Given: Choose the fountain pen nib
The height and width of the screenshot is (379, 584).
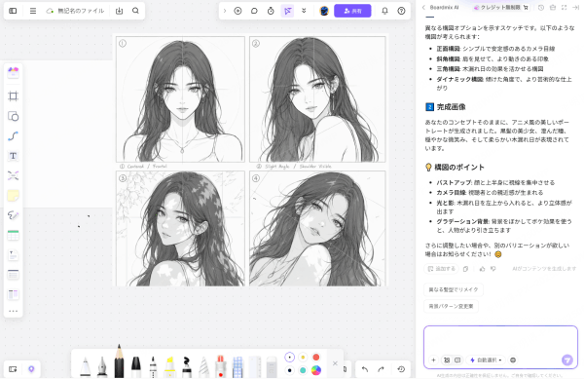Looking at the screenshot, I should pyautogui.click(x=101, y=366).
